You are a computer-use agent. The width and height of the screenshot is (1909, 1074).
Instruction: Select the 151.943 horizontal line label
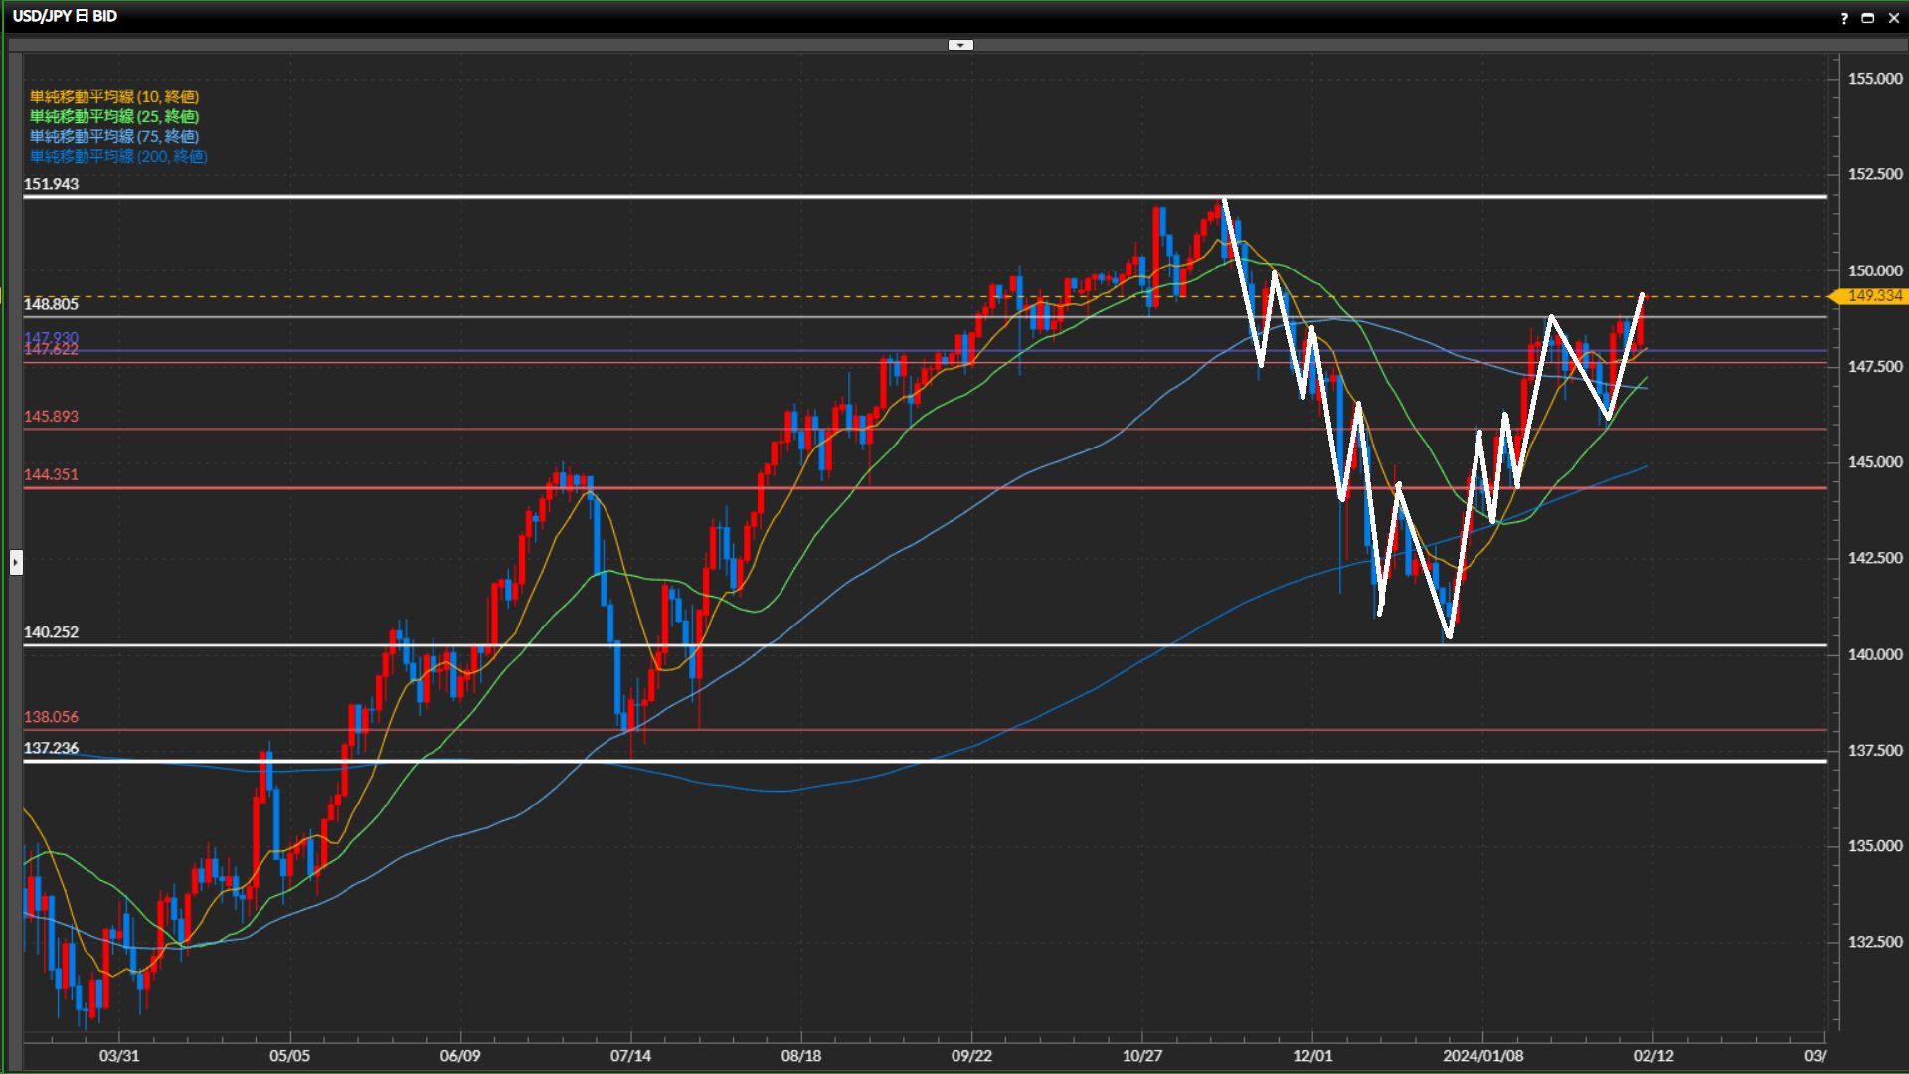tap(51, 184)
